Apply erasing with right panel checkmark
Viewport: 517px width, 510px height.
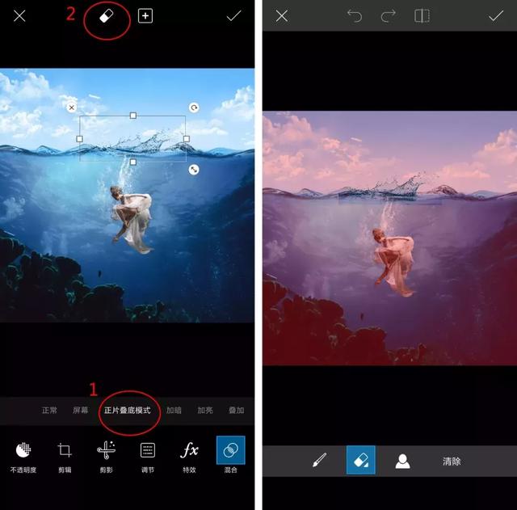(495, 15)
